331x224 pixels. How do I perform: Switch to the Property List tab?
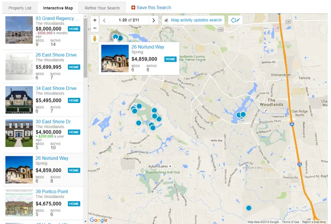(x=20, y=8)
